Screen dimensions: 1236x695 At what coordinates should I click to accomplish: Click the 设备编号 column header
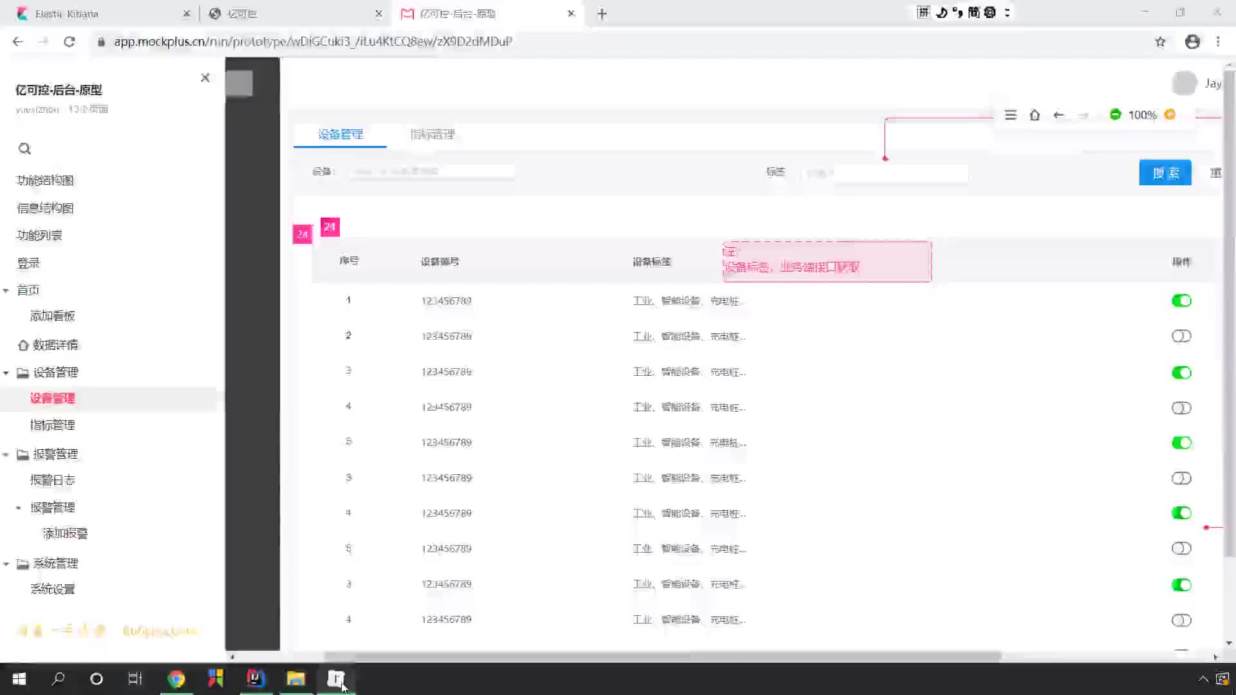coord(440,261)
